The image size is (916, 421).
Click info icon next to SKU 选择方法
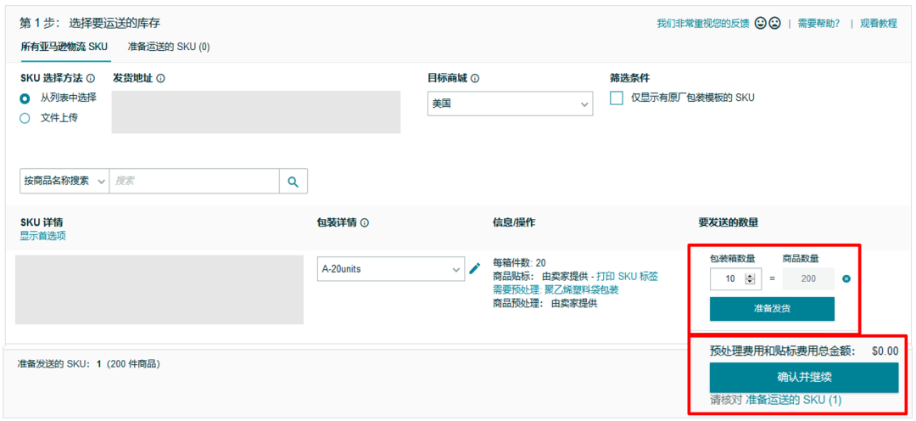[x=91, y=78]
